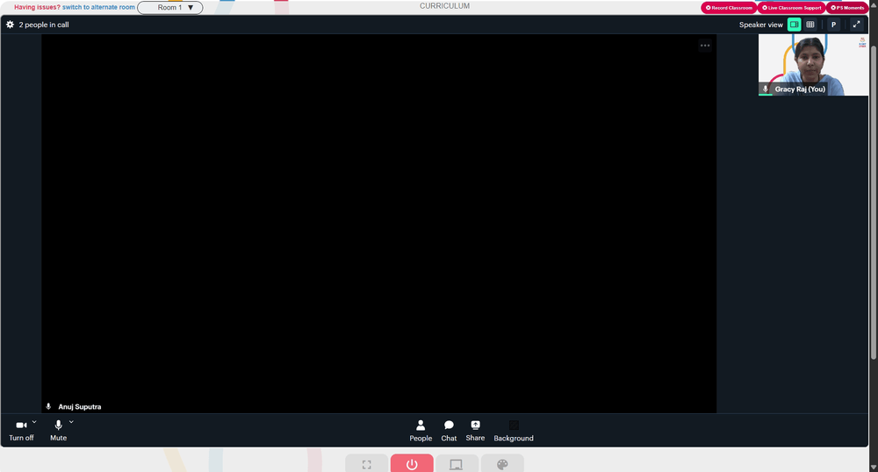878x472 pixels.
Task: Click Anuj Suputra name label
Action: pos(80,406)
